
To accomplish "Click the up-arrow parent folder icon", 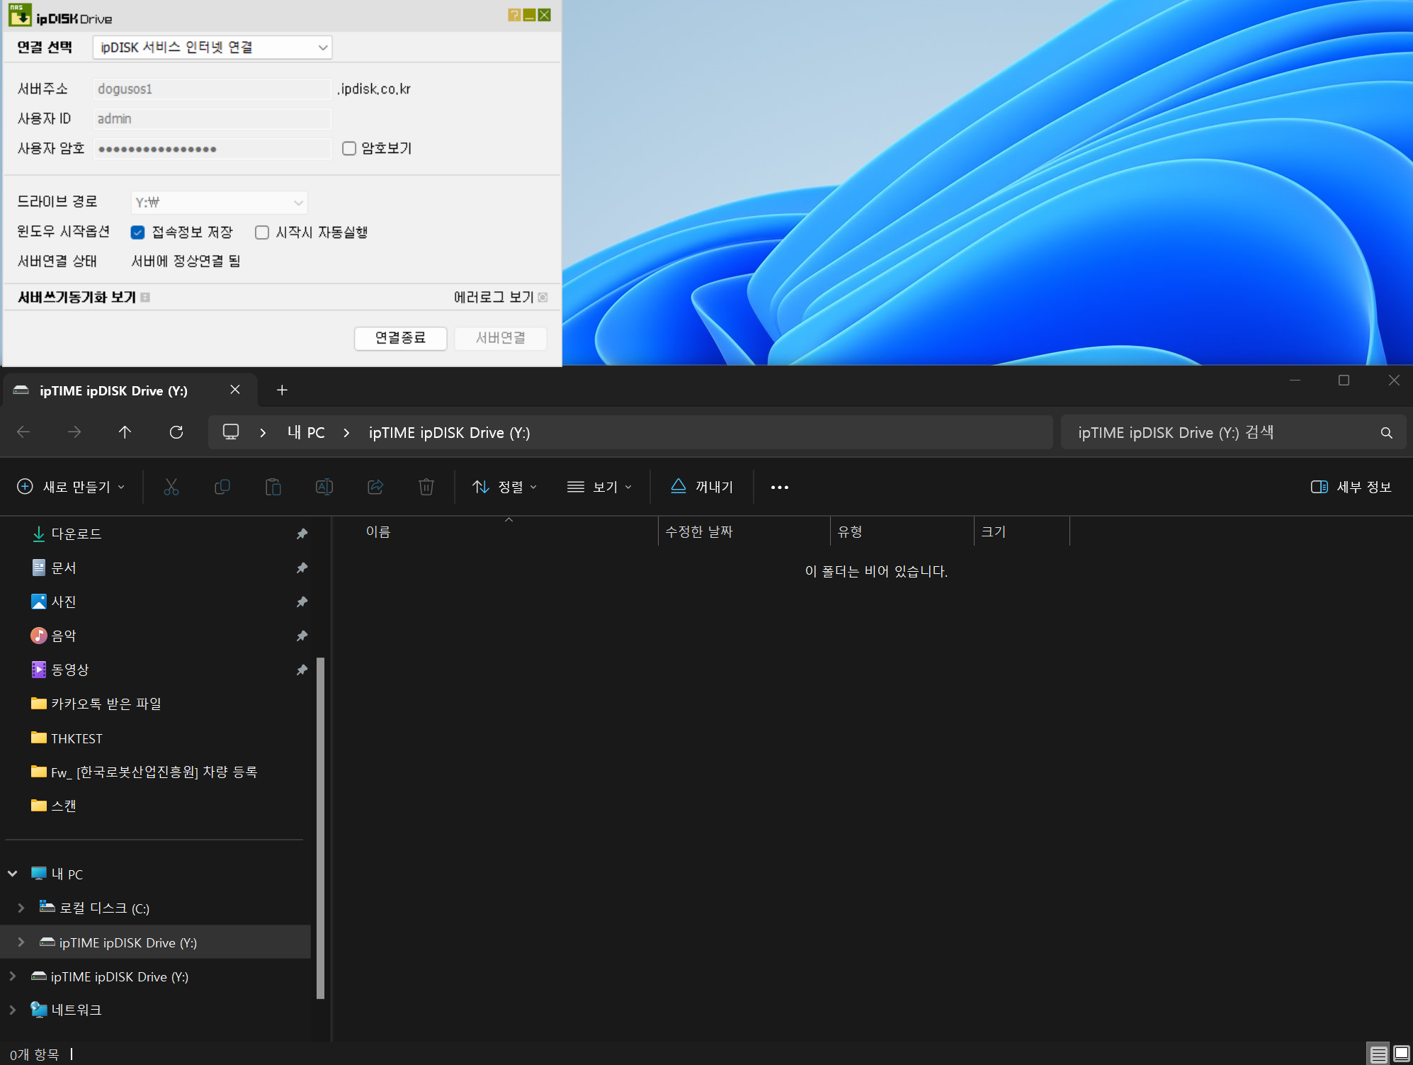I will coord(125,432).
